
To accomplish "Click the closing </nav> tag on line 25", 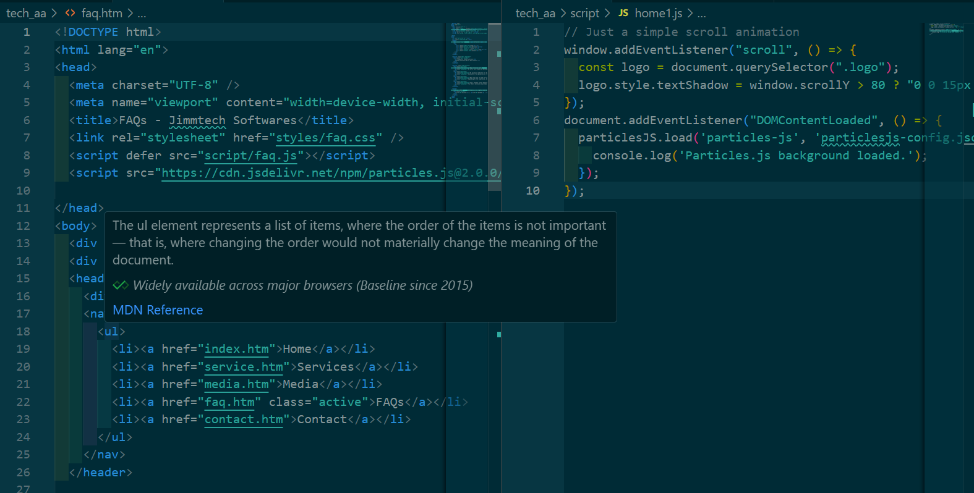I will point(105,455).
